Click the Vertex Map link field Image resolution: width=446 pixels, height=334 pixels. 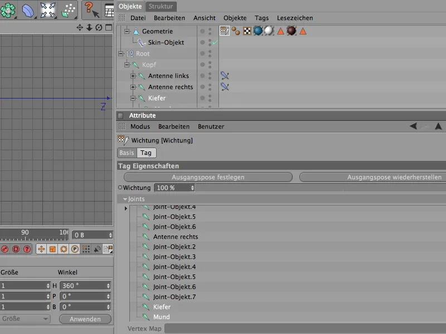305,328
